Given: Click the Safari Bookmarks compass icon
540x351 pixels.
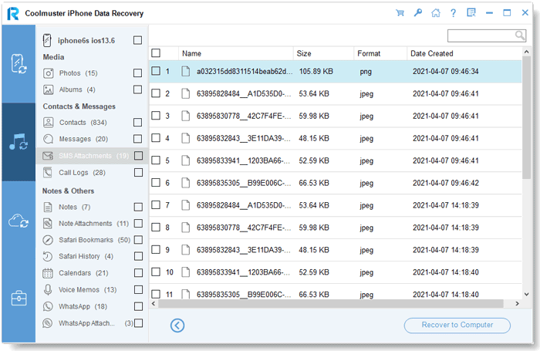Looking at the screenshot, I should click(x=48, y=240).
